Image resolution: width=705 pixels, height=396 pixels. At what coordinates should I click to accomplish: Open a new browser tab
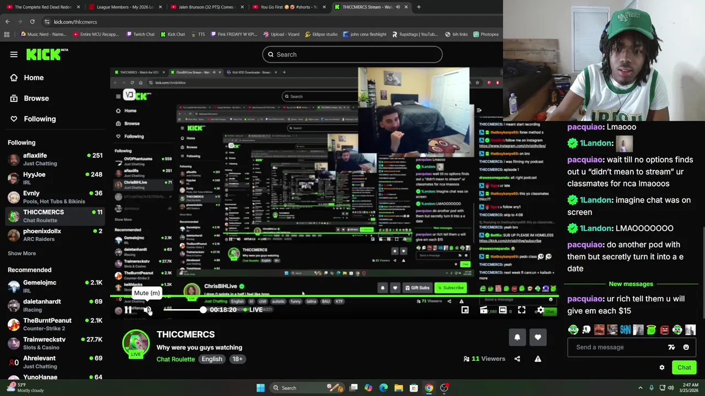coord(419,7)
